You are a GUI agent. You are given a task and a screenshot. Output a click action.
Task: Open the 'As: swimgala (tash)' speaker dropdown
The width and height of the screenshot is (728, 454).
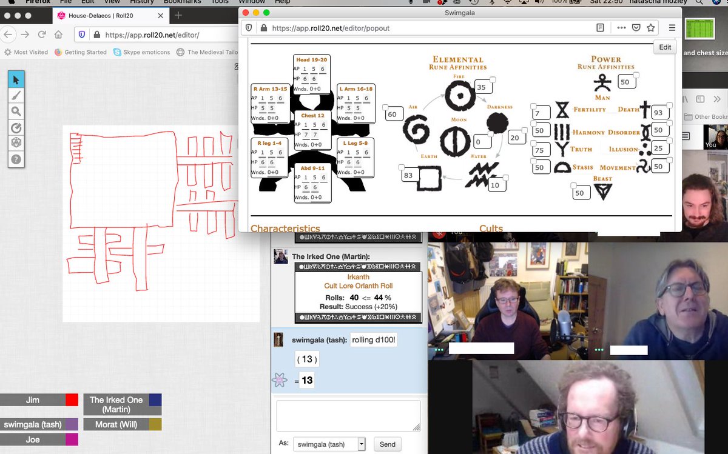point(329,444)
